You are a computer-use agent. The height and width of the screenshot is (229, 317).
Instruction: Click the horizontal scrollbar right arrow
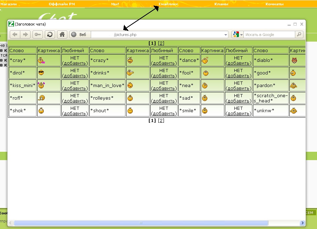302,223
